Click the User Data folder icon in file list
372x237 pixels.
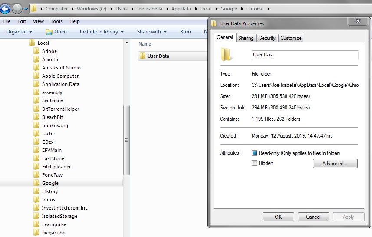point(142,56)
